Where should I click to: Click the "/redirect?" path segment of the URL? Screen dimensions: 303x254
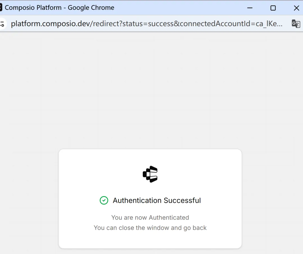[x=106, y=24]
